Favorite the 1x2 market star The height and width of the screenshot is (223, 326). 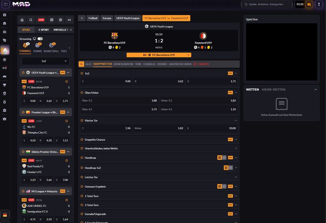point(82,73)
